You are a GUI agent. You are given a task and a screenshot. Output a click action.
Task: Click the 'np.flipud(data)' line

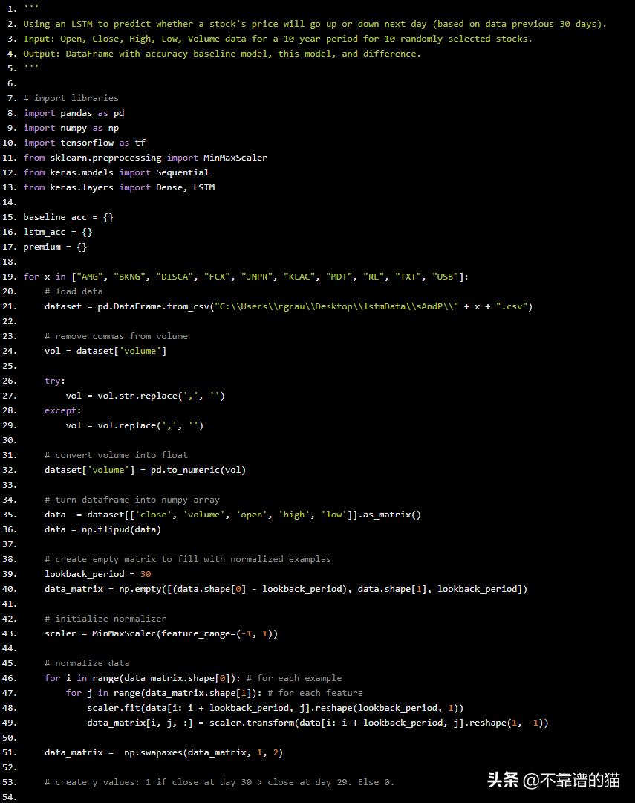click(102, 529)
